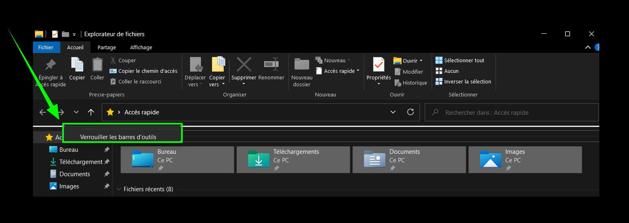Choose Copier le chemin d'accès
Image resolution: width=629 pixels, height=223 pixels.
pyautogui.click(x=144, y=71)
